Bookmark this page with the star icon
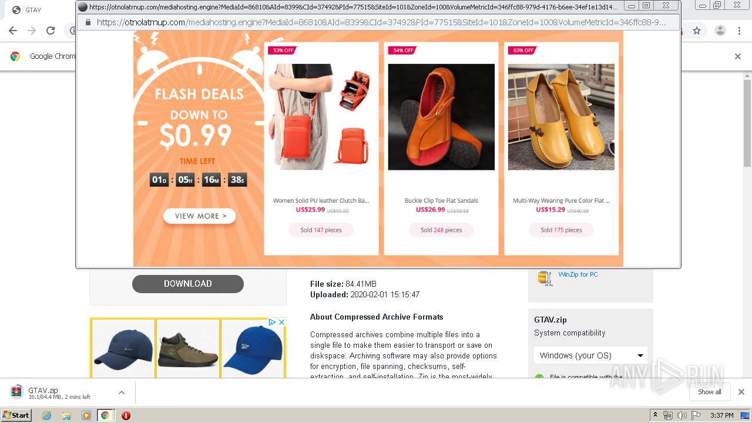Image resolution: width=752 pixels, height=423 pixels. click(697, 31)
